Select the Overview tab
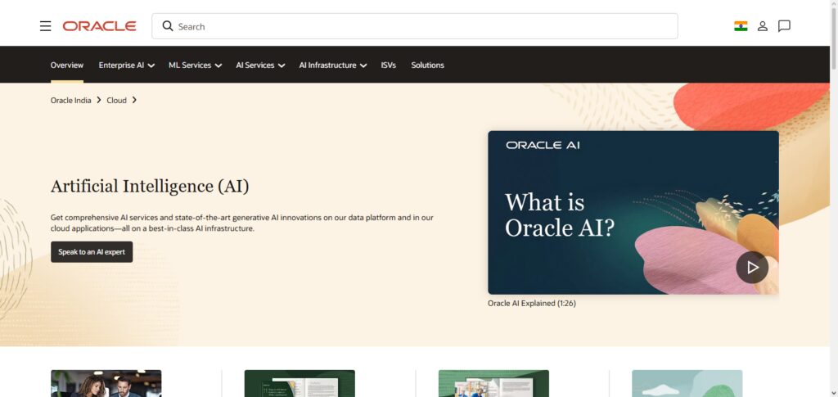 [x=67, y=65]
